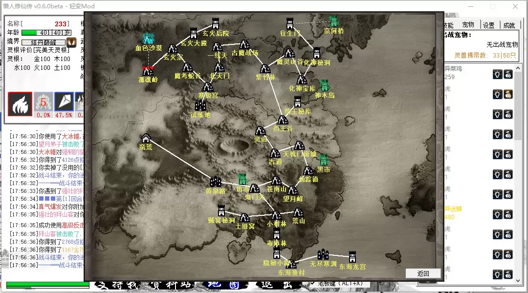Open the 成就 tab
Screen dimensions: 528x293
tap(509, 25)
